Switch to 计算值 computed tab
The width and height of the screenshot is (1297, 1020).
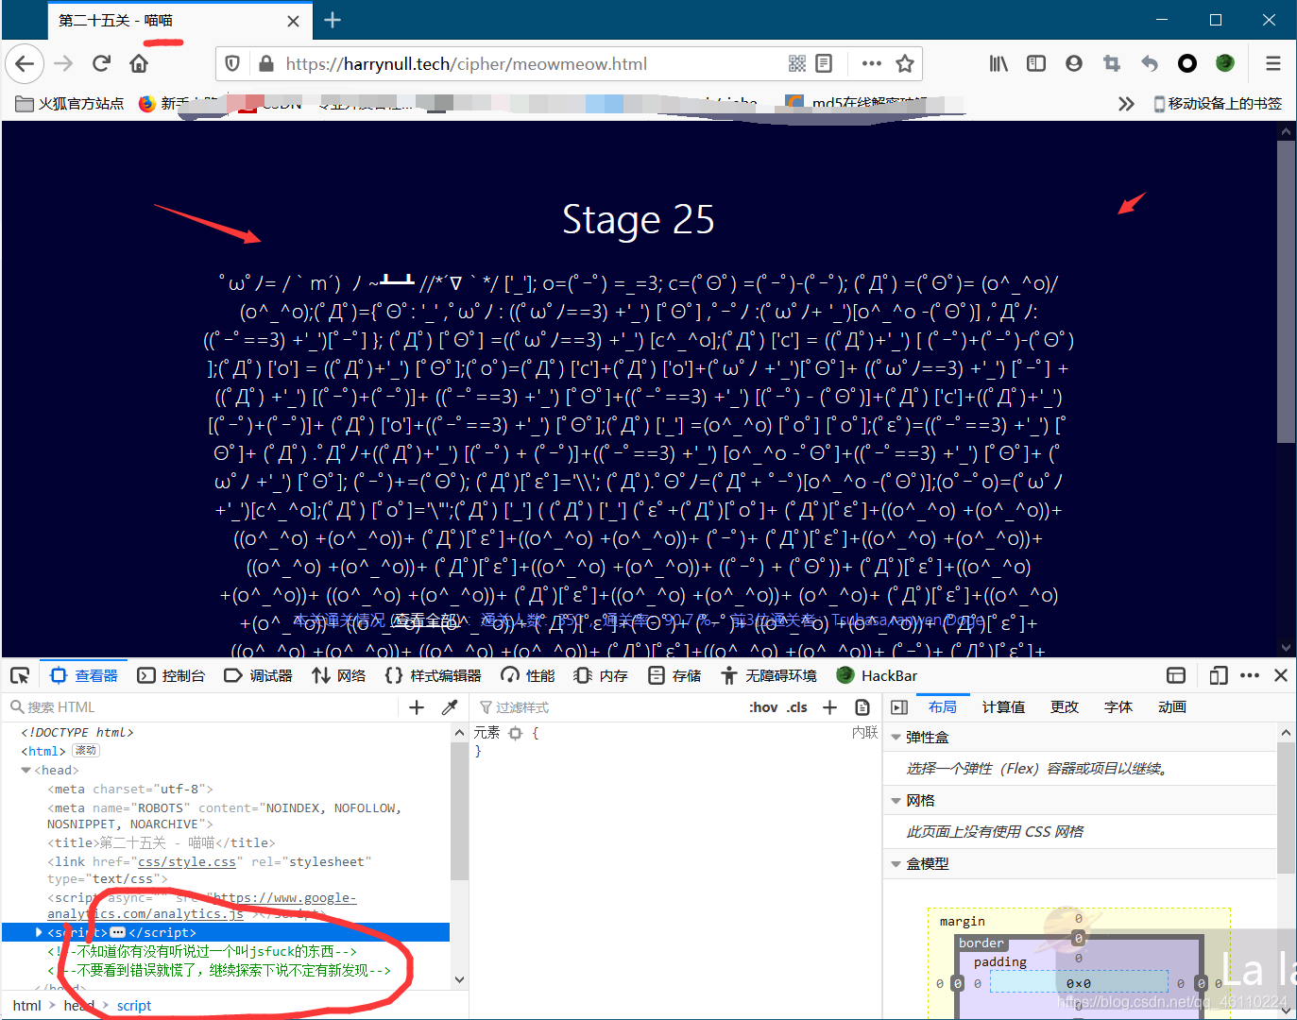point(1003,706)
